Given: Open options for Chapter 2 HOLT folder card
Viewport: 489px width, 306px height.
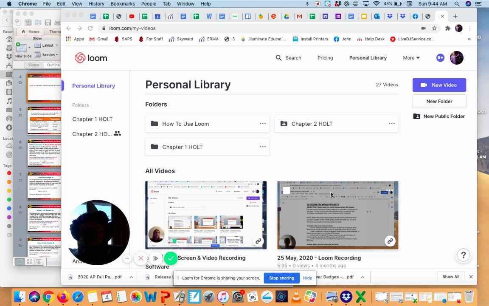Looking at the screenshot, I should pyautogui.click(x=392, y=124).
